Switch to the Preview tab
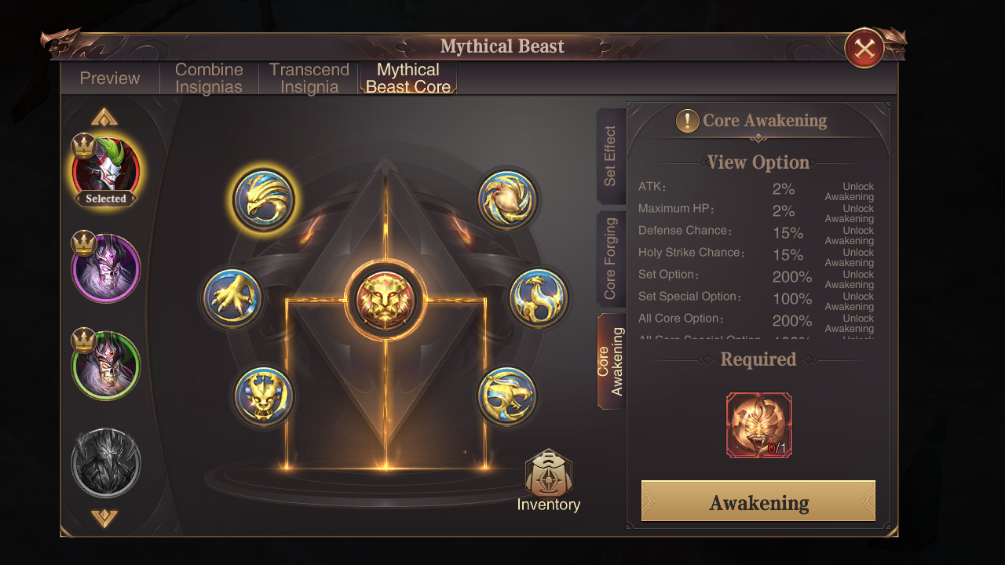Viewport: 1005px width, 565px height. point(110,78)
